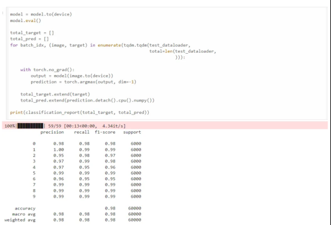
Task: Click the 'precision' column header in output
Action: click(x=52, y=132)
